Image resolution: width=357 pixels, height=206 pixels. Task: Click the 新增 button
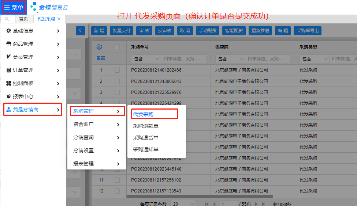[x=99, y=31]
